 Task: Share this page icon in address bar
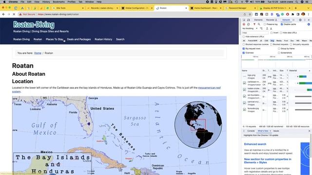pos(245,14)
